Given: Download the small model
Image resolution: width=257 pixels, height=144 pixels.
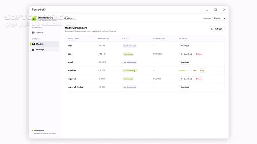Looking at the screenshot, I should coord(185,62).
